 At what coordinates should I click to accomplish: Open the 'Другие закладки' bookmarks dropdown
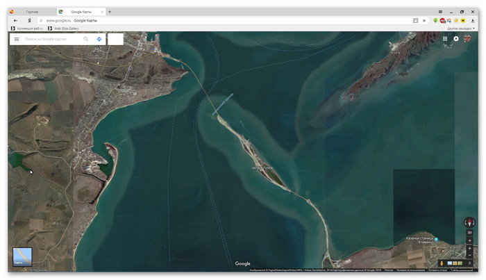coord(461,28)
